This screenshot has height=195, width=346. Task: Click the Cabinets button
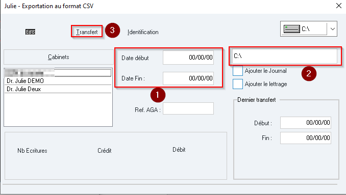[x=59, y=57]
